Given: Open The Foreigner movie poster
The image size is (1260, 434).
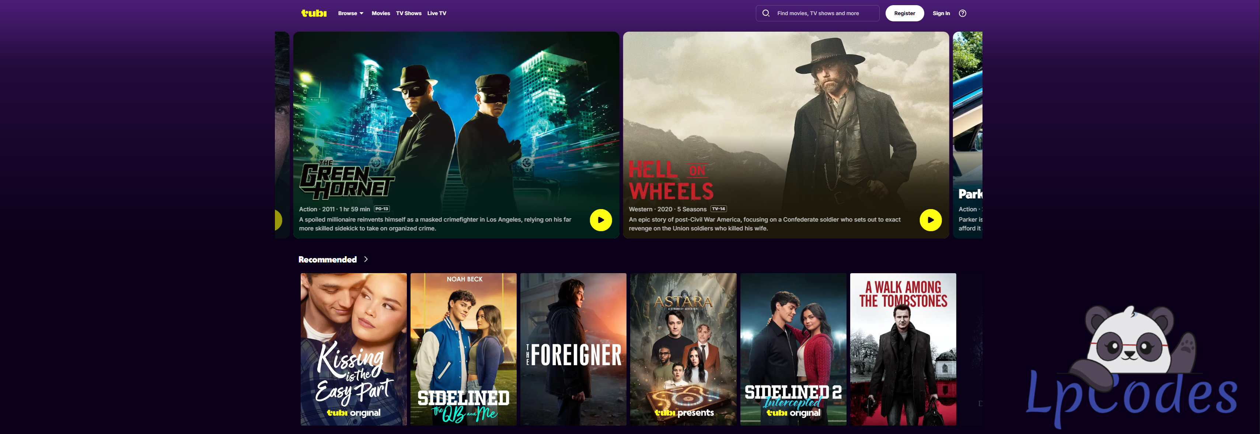Looking at the screenshot, I should (x=573, y=349).
